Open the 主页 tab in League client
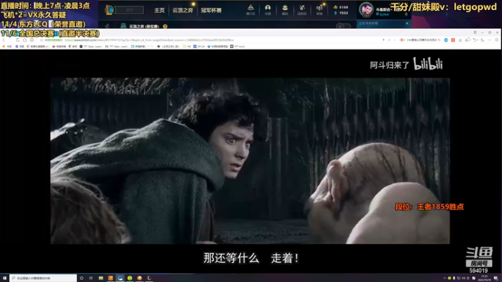 point(159,10)
